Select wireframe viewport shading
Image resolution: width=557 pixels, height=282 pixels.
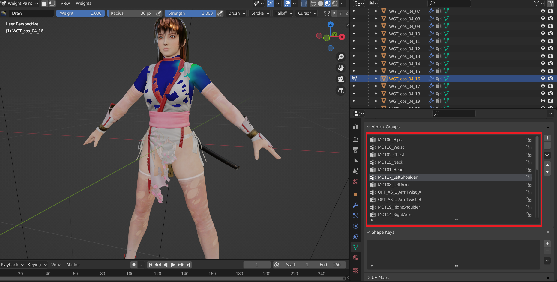[x=313, y=4]
